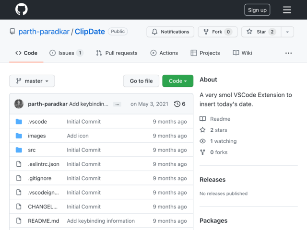
Task: Open the Packages heading link
Action: (213, 220)
